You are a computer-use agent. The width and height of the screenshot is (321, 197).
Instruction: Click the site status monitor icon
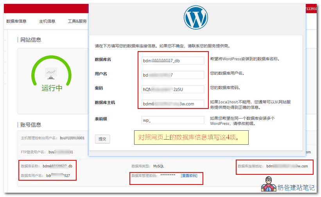pos(51,74)
